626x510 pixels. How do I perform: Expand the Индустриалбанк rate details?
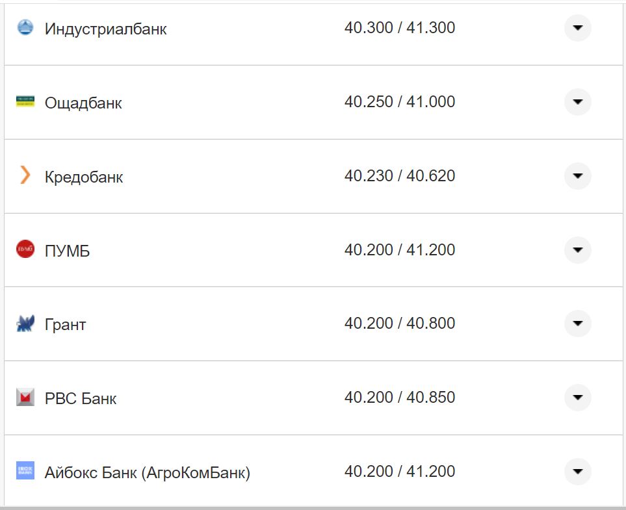577,28
